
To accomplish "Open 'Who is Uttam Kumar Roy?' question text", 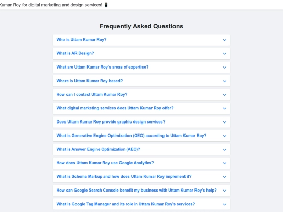I will click(81, 40).
